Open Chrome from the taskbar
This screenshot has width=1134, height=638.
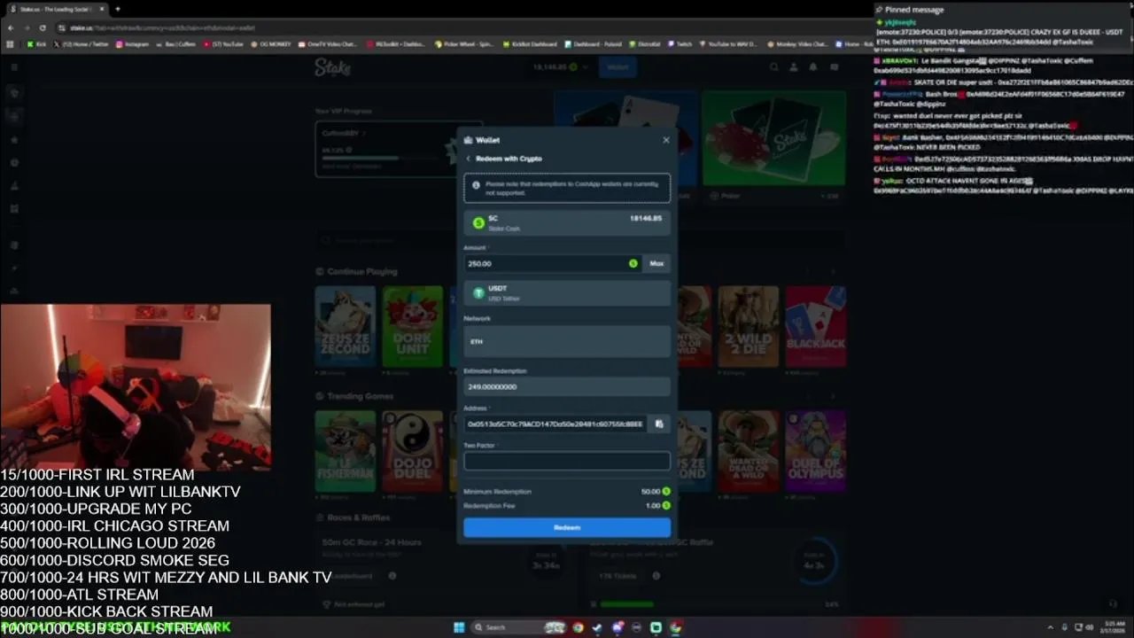578,627
